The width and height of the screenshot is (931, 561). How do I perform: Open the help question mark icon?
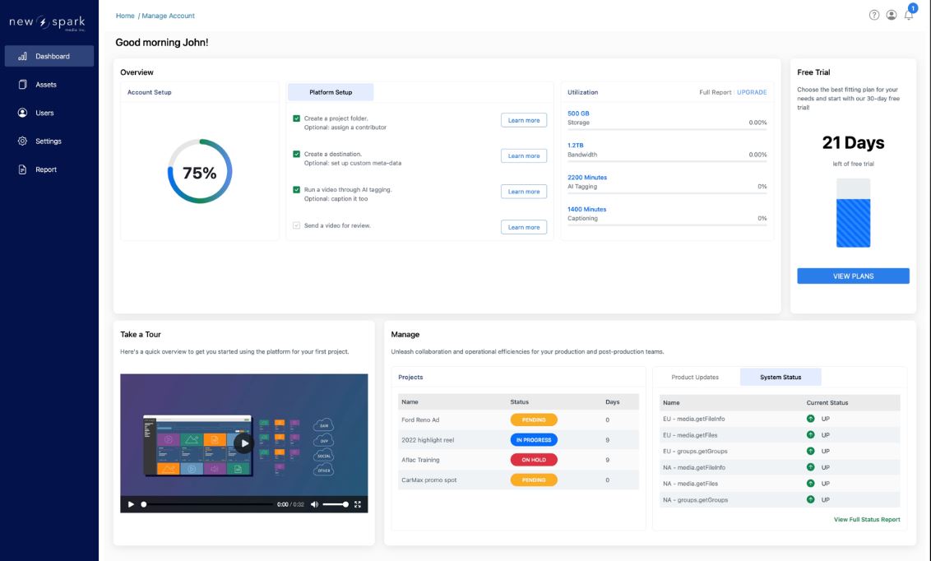[x=873, y=15]
